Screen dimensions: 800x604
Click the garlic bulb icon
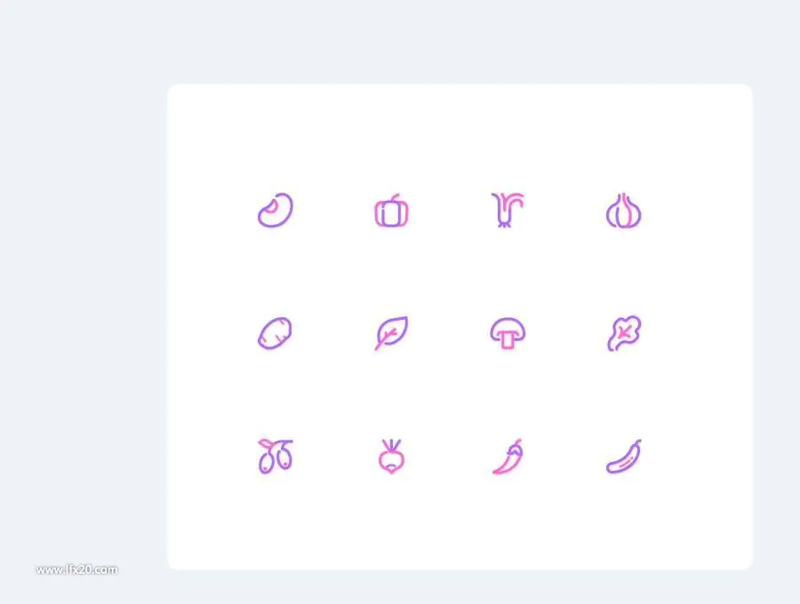[x=623, y=211]
